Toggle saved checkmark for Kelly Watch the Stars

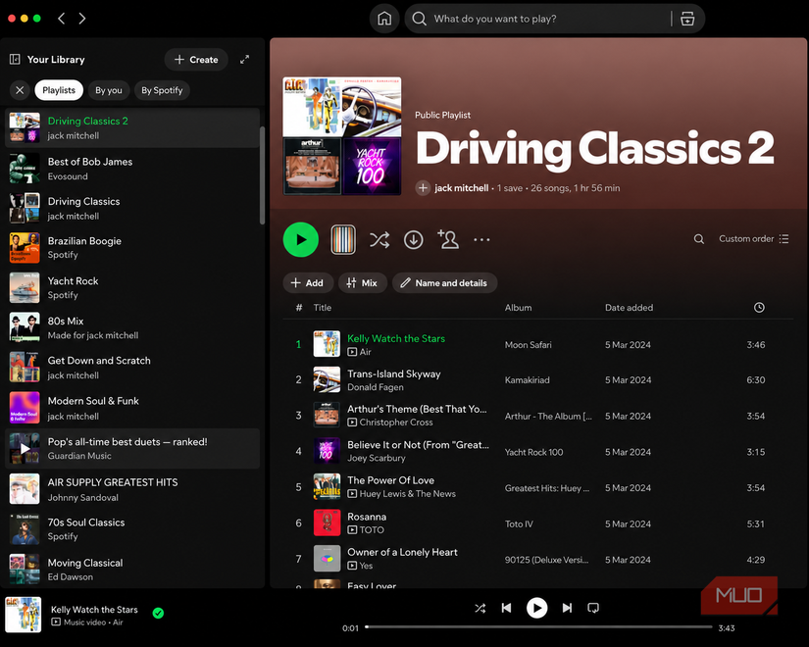[159, 613]
